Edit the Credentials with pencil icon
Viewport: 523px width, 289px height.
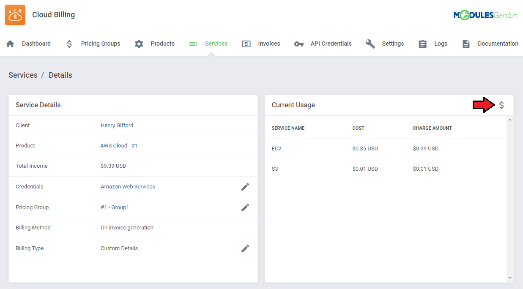[x=245, y=187]
